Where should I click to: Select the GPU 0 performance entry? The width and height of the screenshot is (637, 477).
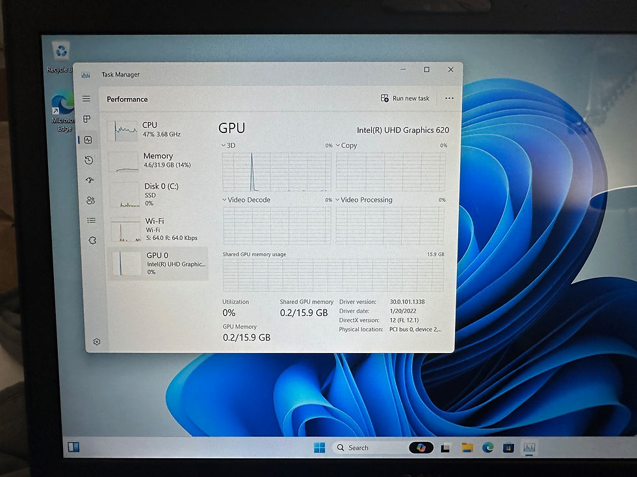159,263
